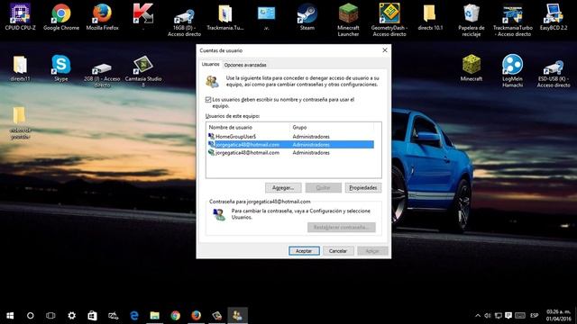
Task: Open the Windows Start menu
Action: click(10, 315)
